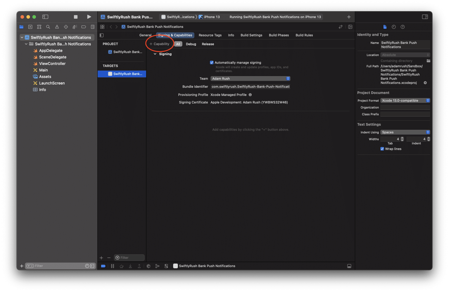The width and height of the screenshot is (449, 292).
Task: Open the Source Control navigator
Action: pyautogui.click(x=30, y=27)
